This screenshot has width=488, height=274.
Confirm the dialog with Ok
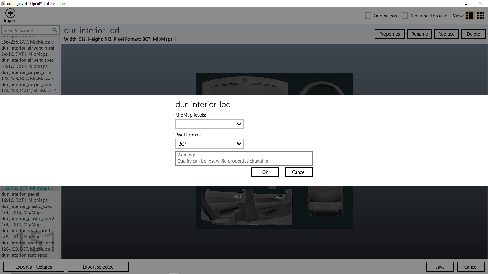point(265,172)
